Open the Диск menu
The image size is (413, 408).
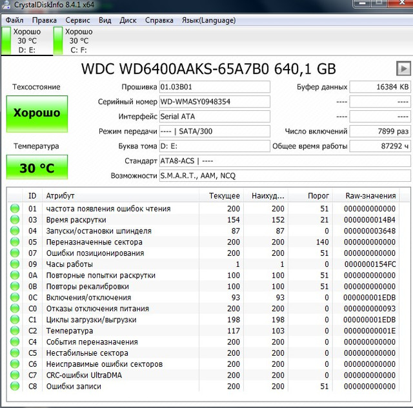point(128,20)
